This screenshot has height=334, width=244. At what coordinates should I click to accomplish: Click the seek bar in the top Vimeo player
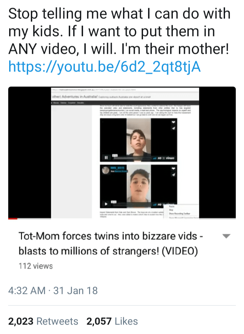pyautogui.click(x=133, y=158)
